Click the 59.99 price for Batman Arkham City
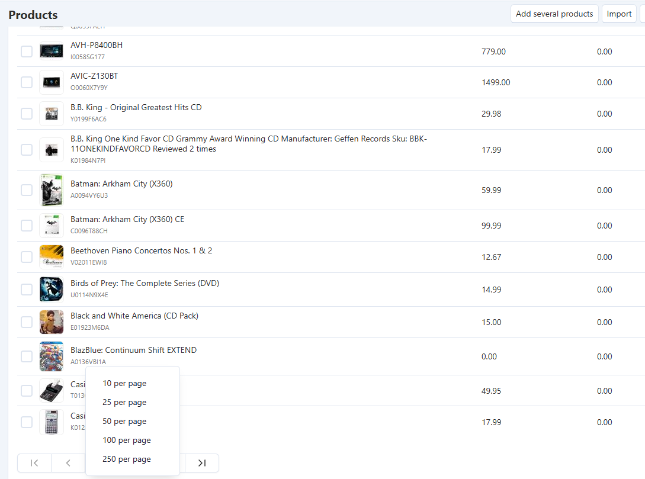Screen dimensions: 645x479 click(x=491, y=190)
